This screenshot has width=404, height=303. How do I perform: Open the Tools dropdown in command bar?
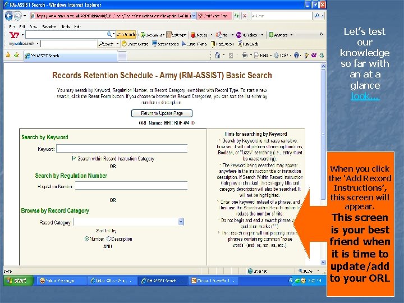(x=283, y=55)
